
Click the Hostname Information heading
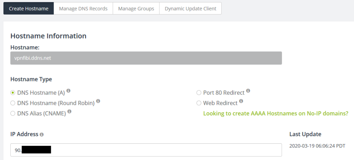click(48, 36)
